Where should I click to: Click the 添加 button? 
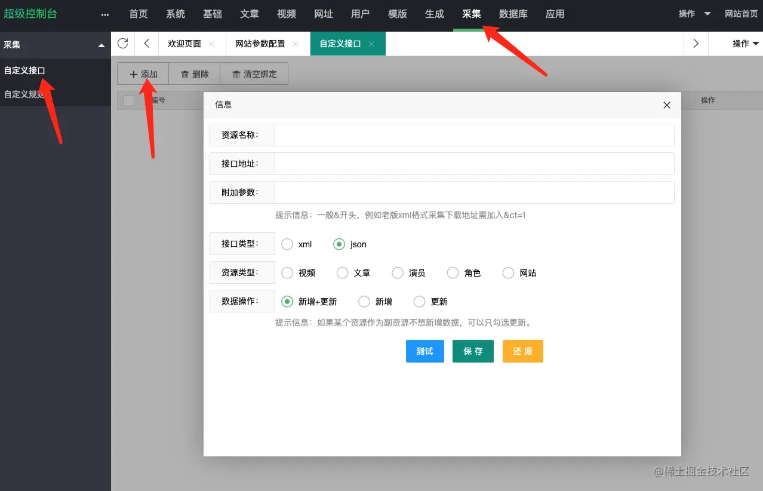click(143, 74)
